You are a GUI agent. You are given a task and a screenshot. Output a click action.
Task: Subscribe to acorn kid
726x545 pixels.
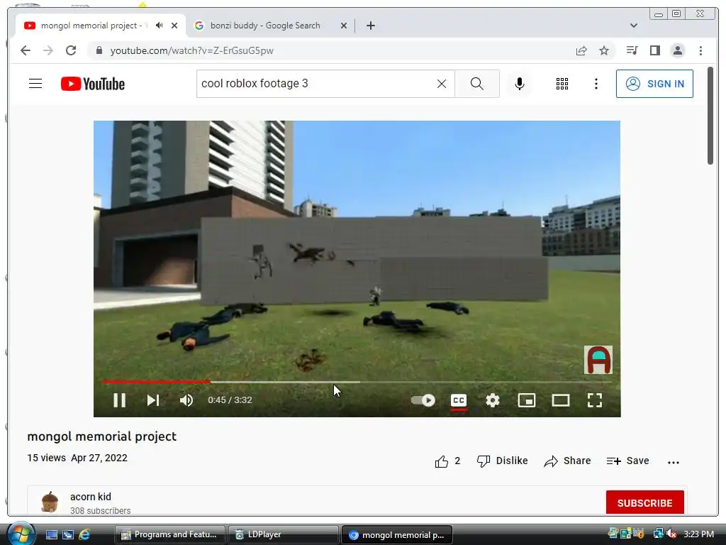644,503
